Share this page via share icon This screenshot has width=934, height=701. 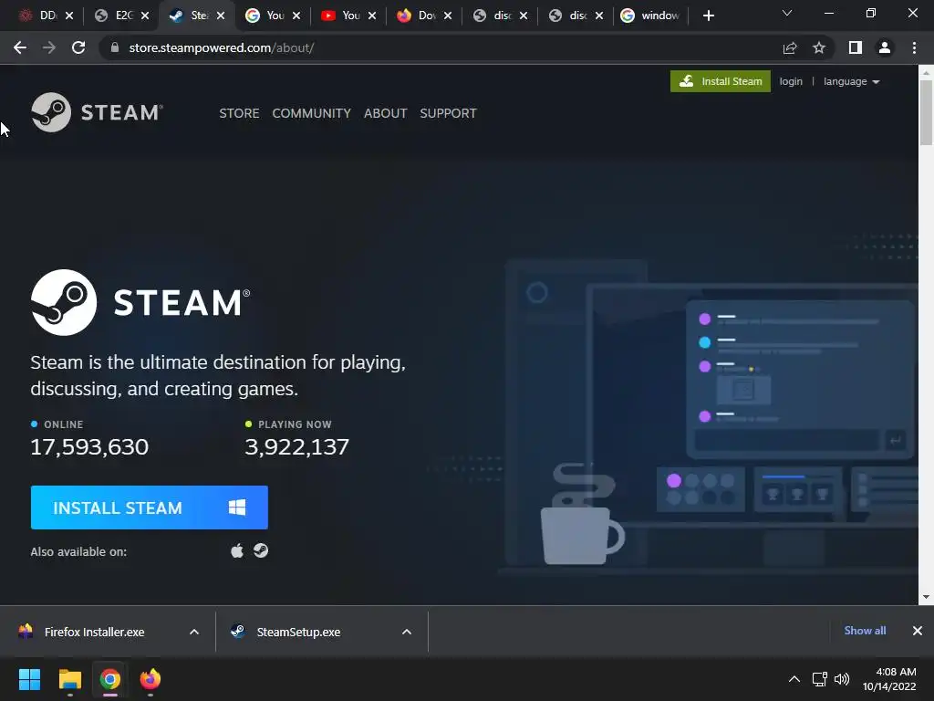[790, 47]
